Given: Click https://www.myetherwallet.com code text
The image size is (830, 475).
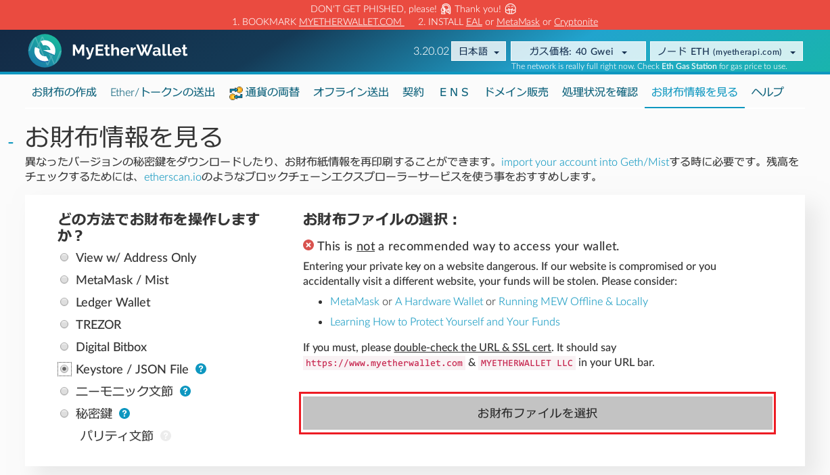Looking at the screenshot, I should [384, 363].
